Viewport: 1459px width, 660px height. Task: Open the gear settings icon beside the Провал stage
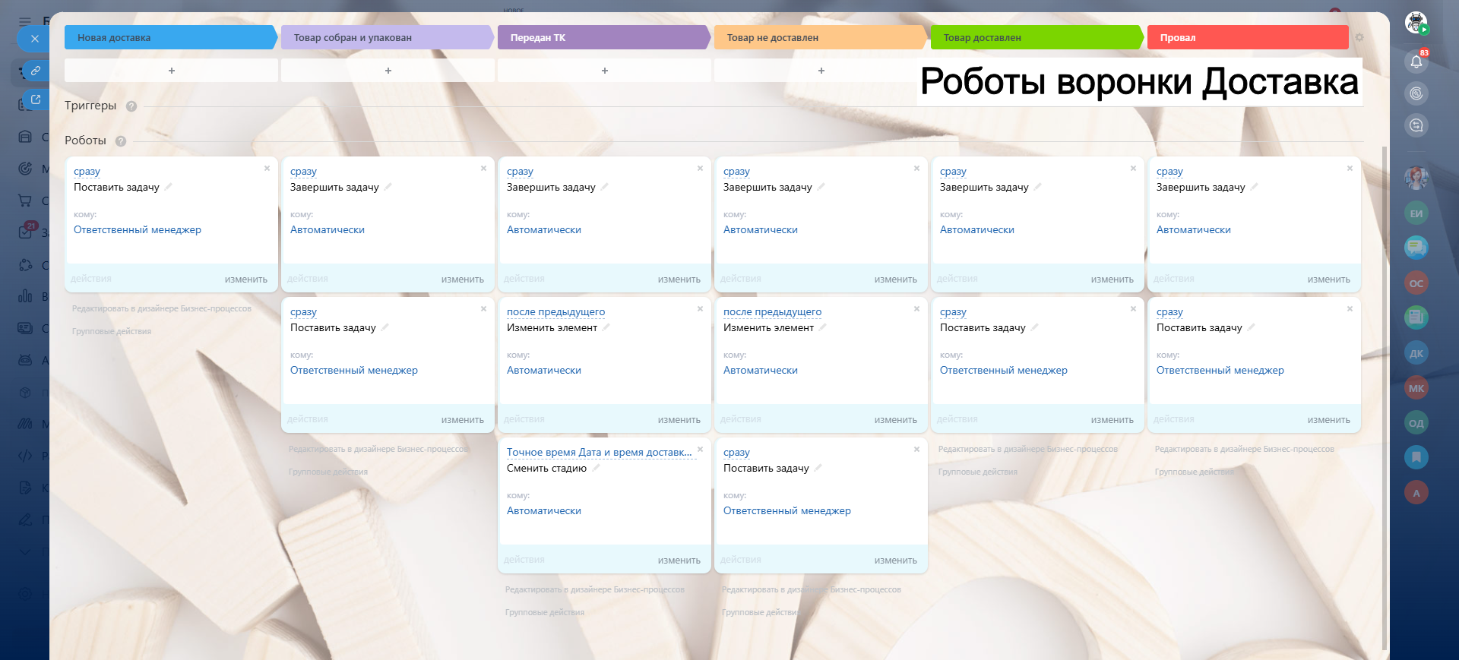[1359, 37]
